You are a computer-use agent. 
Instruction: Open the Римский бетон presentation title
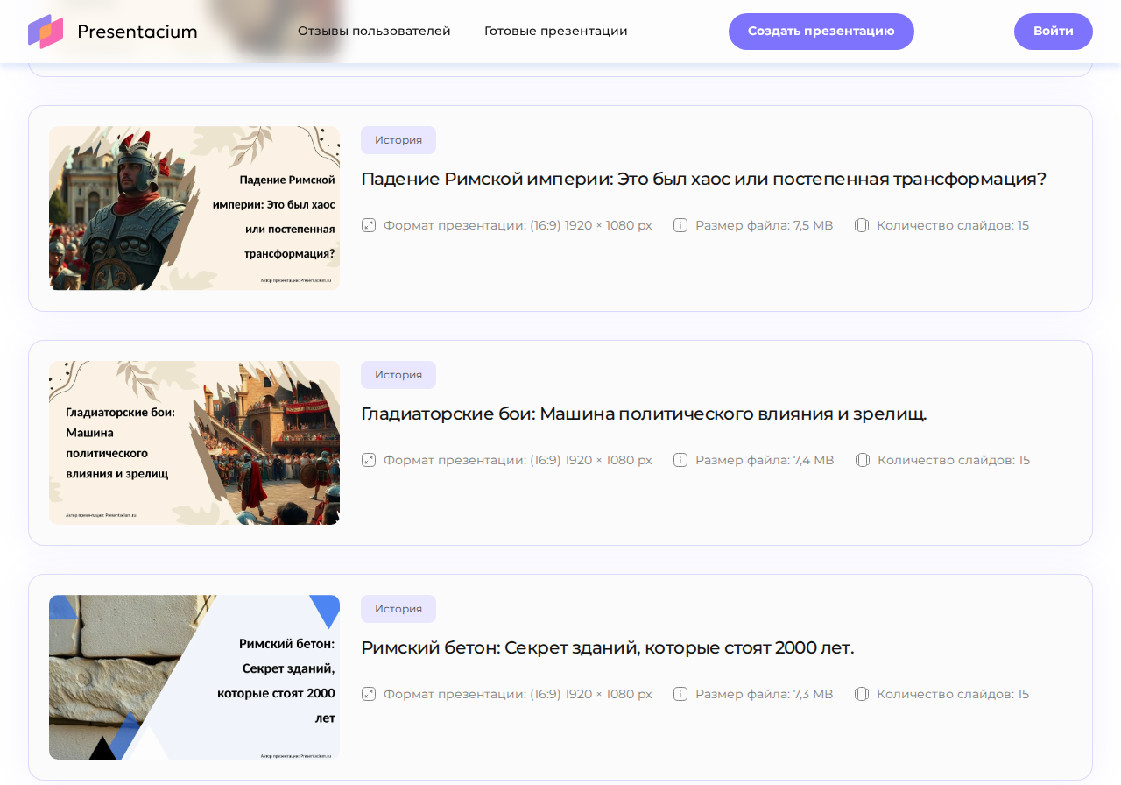pyautogui.click(x=608, y=647)
